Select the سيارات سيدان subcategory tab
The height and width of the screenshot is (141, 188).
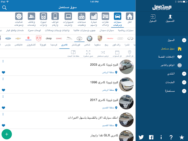click(107, 30)
